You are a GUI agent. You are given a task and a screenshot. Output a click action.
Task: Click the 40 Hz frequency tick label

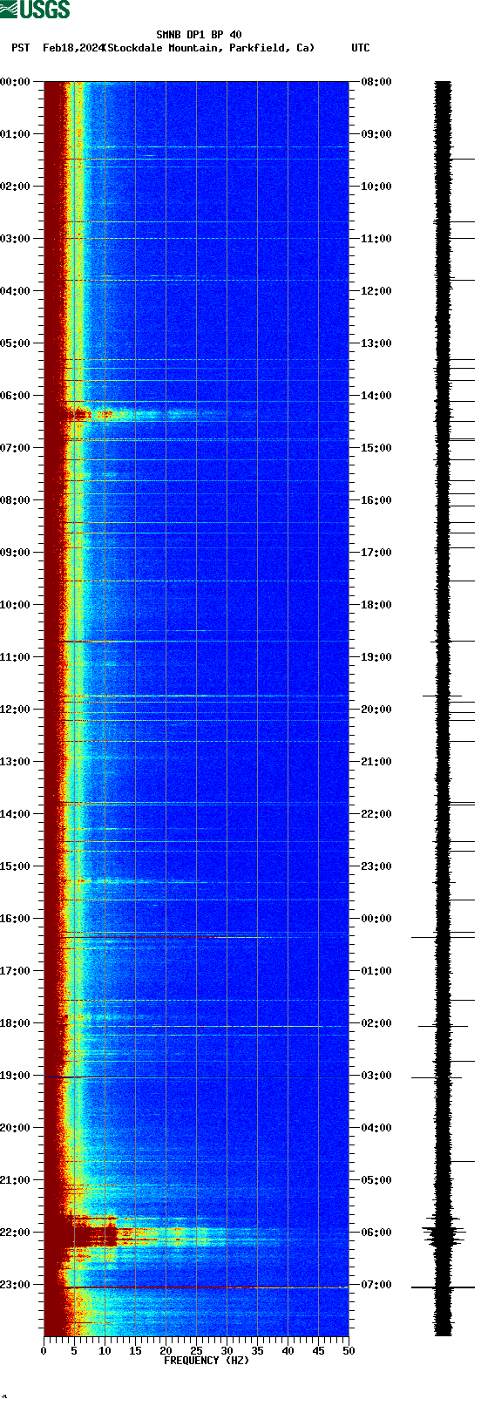click(x=288, y=1352)
